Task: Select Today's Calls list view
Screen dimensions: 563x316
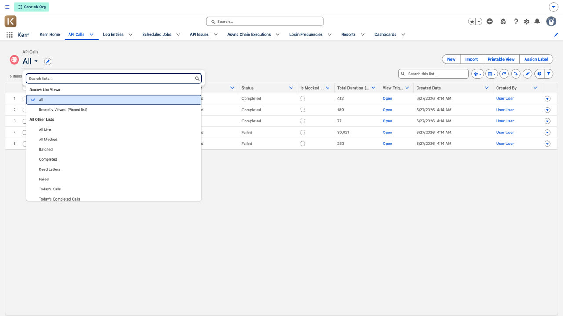Action: tap(113, 189)
